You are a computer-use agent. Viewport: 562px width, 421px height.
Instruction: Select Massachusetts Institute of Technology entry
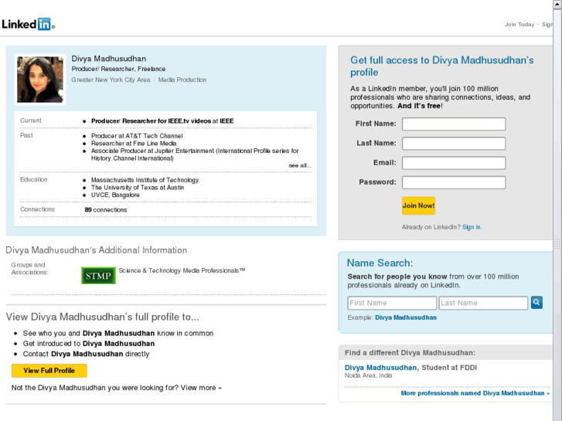[145, 180]
